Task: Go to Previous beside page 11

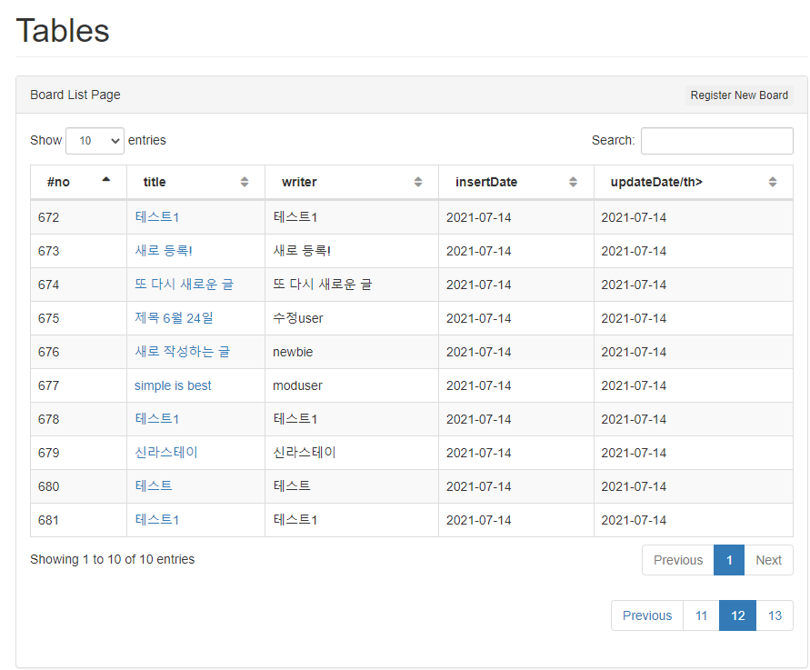Action: (646, 615)
